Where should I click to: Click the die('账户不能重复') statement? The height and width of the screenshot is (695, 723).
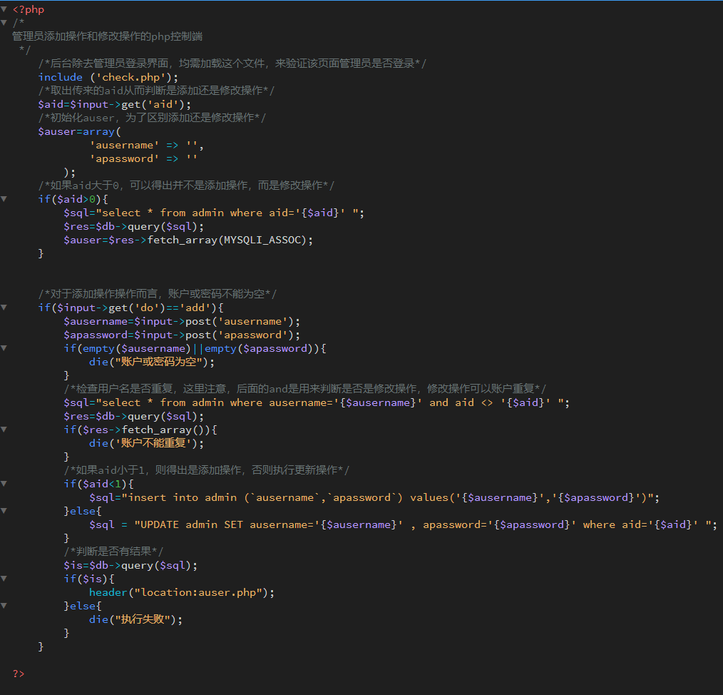click(x=146, y=444)
